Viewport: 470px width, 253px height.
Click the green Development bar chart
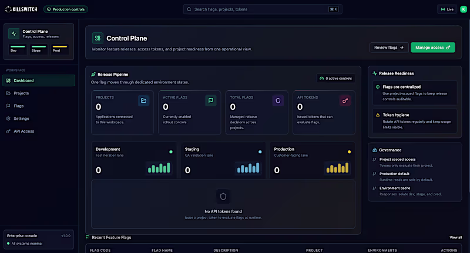[x=159, y=168]
